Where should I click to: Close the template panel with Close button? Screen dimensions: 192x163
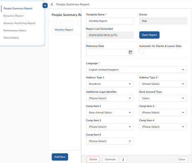(x=182, y=159)
